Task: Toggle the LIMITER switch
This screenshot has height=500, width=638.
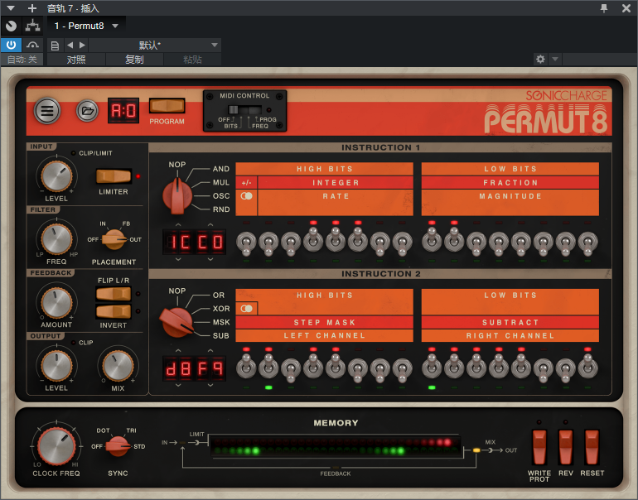Action: pos(114,176)
